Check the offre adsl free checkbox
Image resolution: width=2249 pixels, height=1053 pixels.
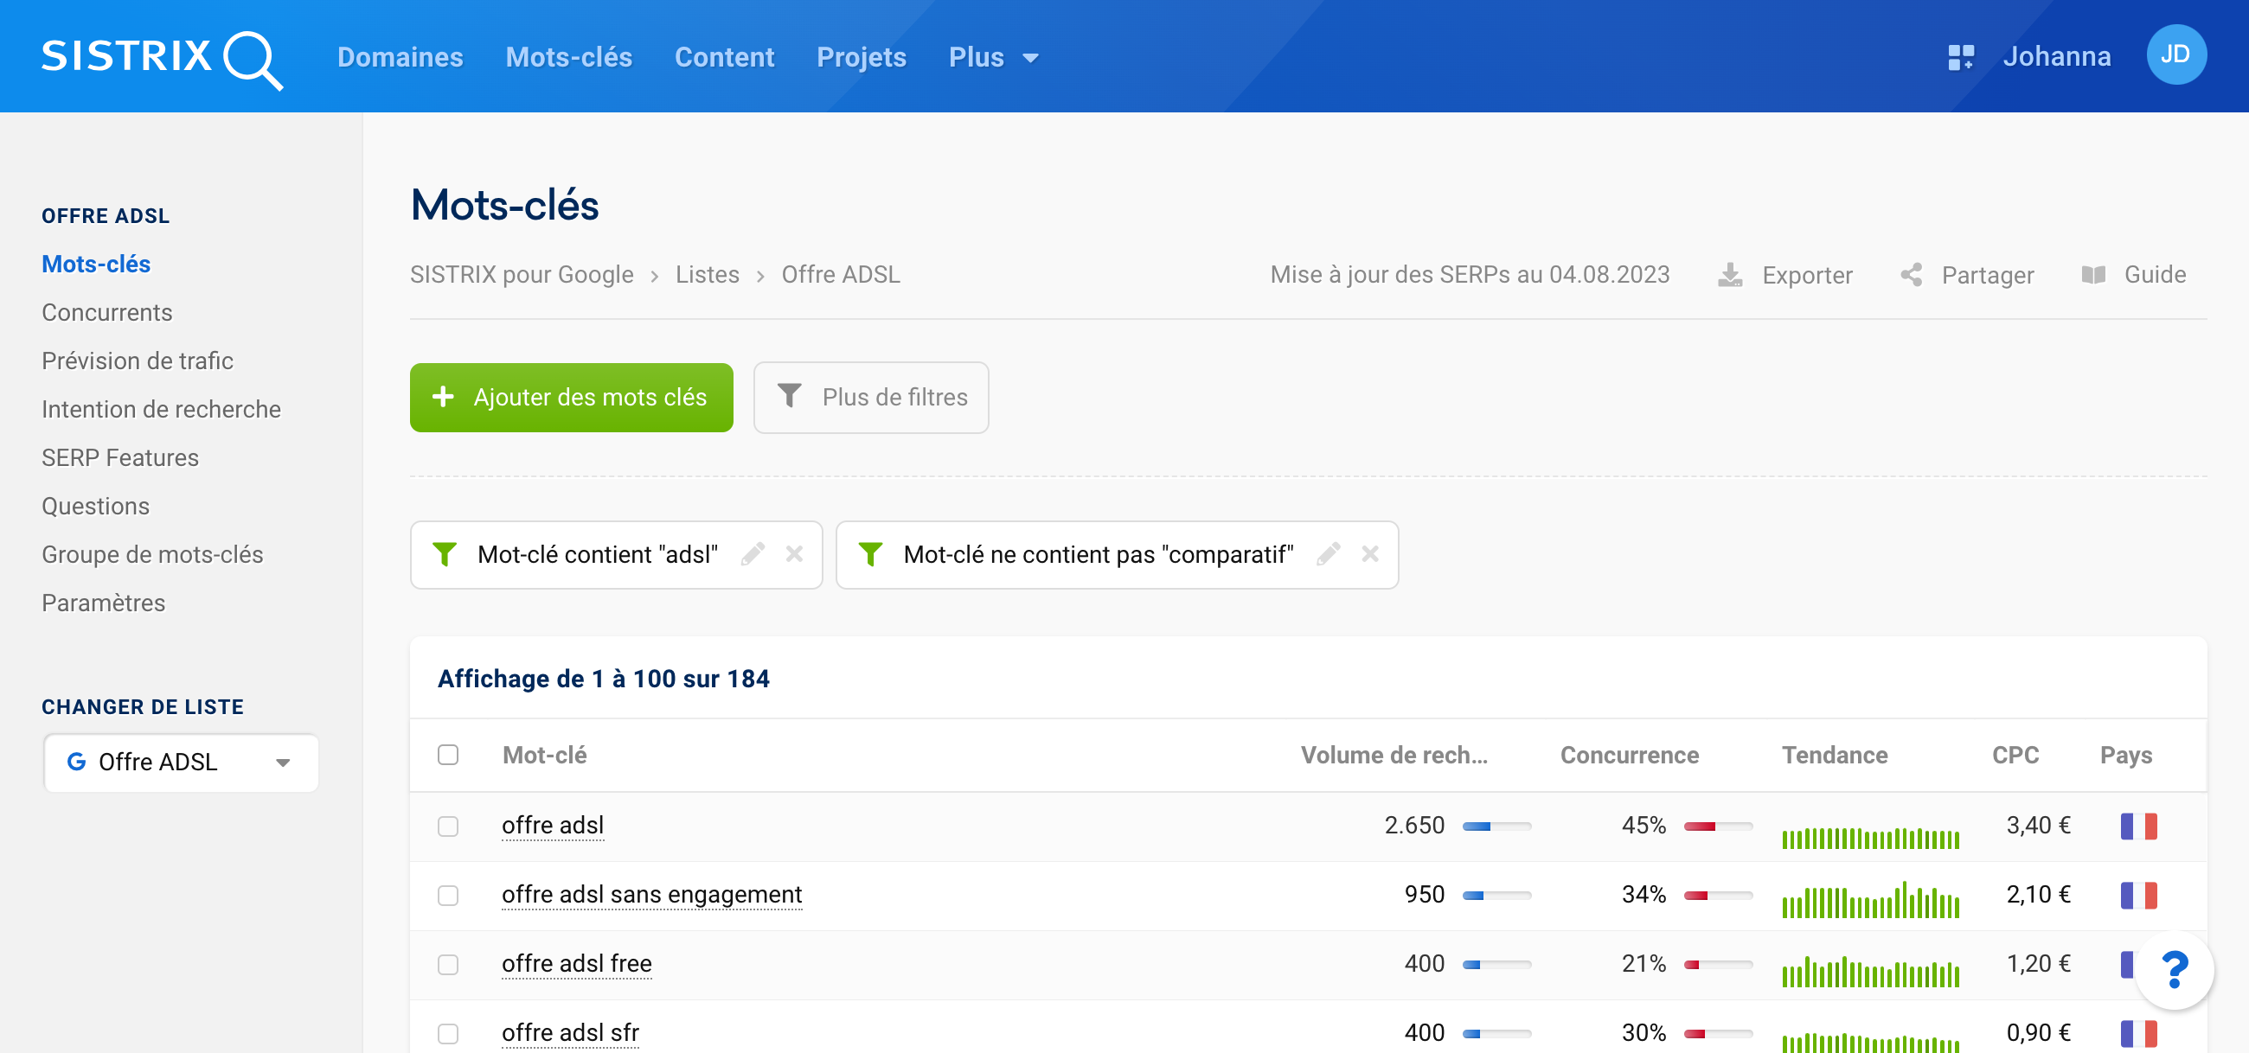pyautogui.click(x=448, y=964)
